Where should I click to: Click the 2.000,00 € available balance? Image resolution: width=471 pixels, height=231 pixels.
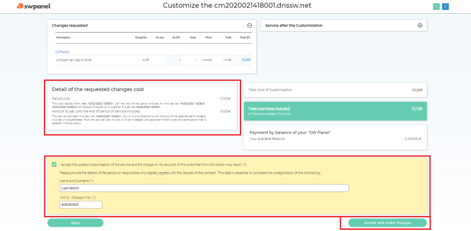[x=413, y=139]
